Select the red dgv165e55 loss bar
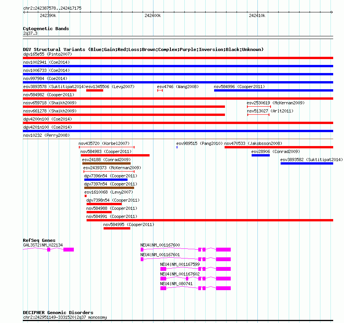This screenshot has width=344, height=323. pos(178,58)
